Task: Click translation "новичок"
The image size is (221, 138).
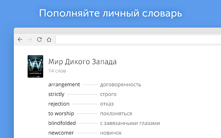Action: pos(111,133)
